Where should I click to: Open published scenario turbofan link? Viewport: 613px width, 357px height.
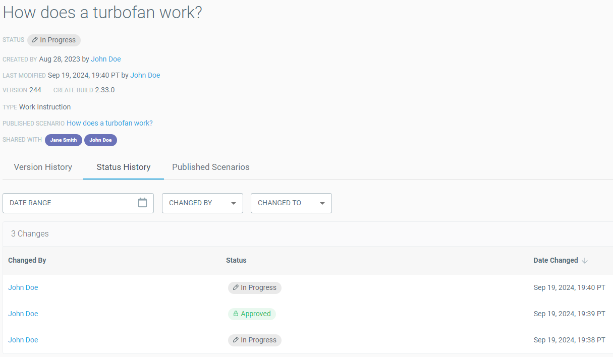tap(109, 123)
